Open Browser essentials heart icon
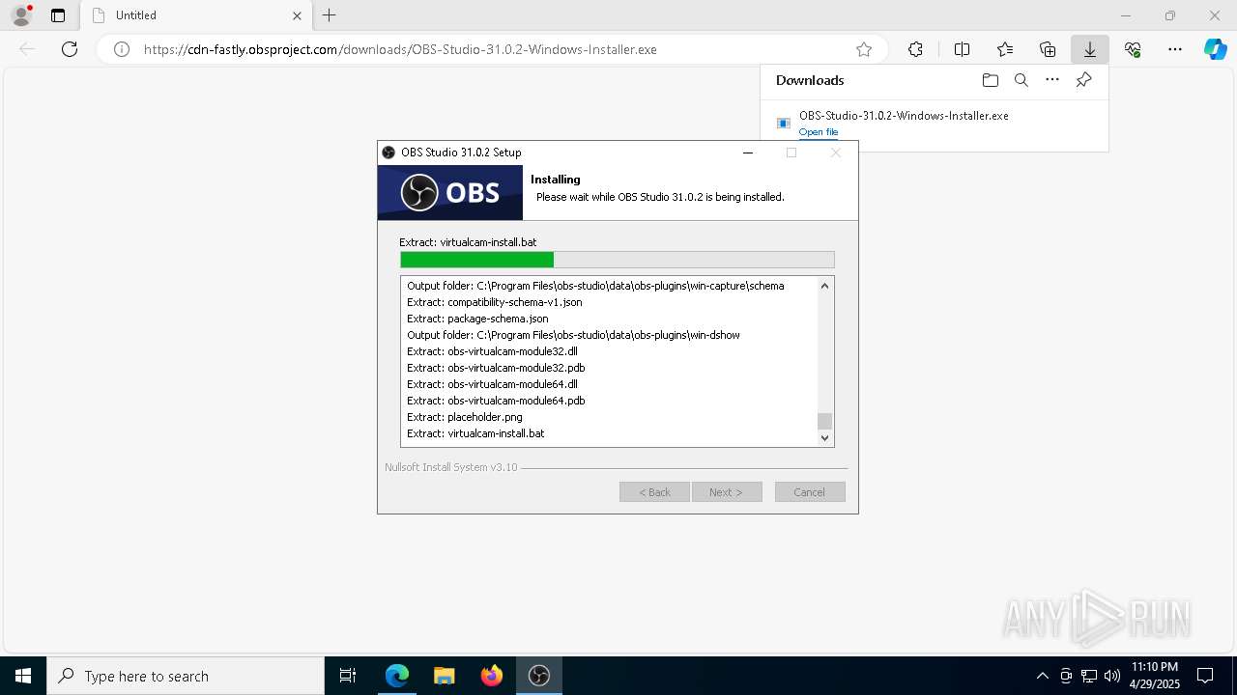This screenshot has width=1237, height=695. [1133, 49]
